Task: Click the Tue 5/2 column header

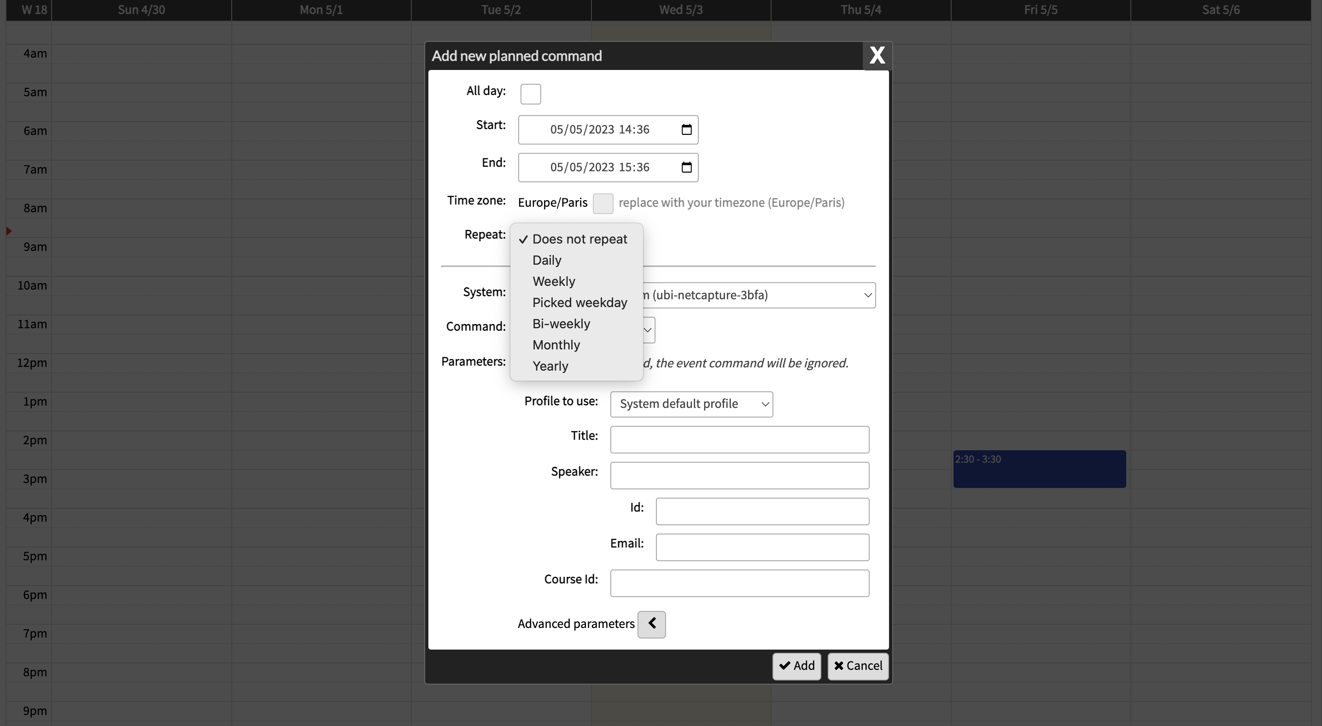Action: point(501,10)
